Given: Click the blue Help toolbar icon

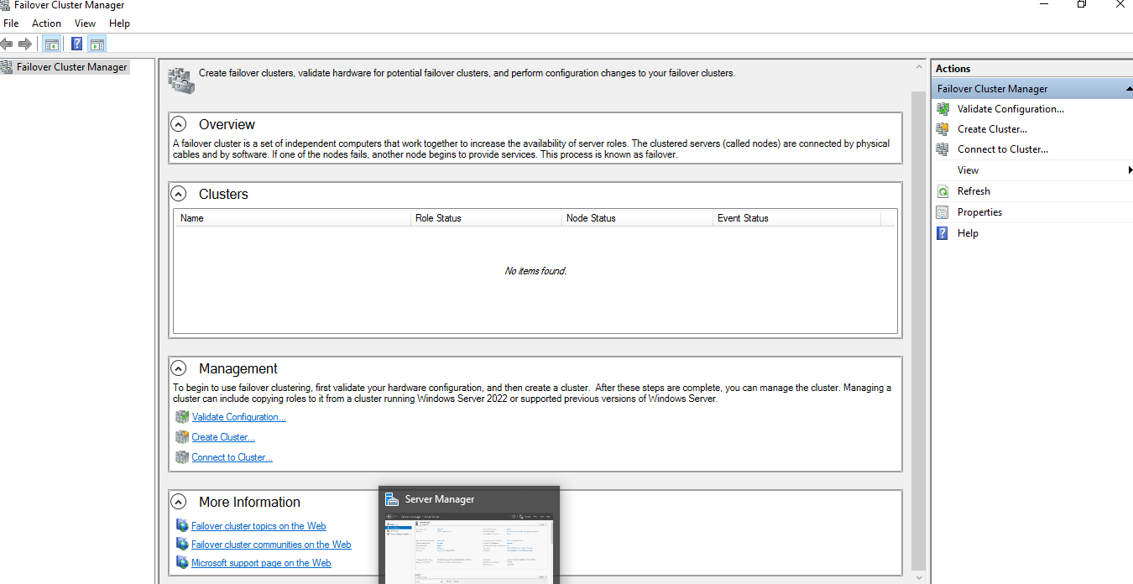Looking at the screenshot, I should pos(77,44).
